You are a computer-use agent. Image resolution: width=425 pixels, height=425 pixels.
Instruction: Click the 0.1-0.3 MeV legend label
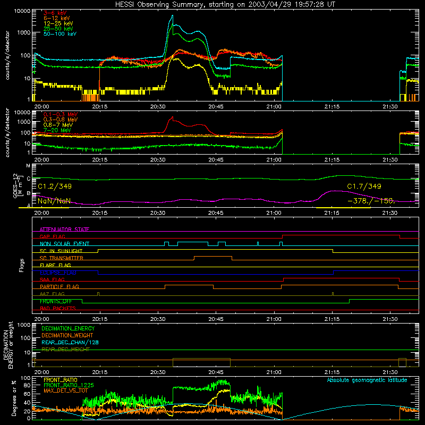point(61,114)
